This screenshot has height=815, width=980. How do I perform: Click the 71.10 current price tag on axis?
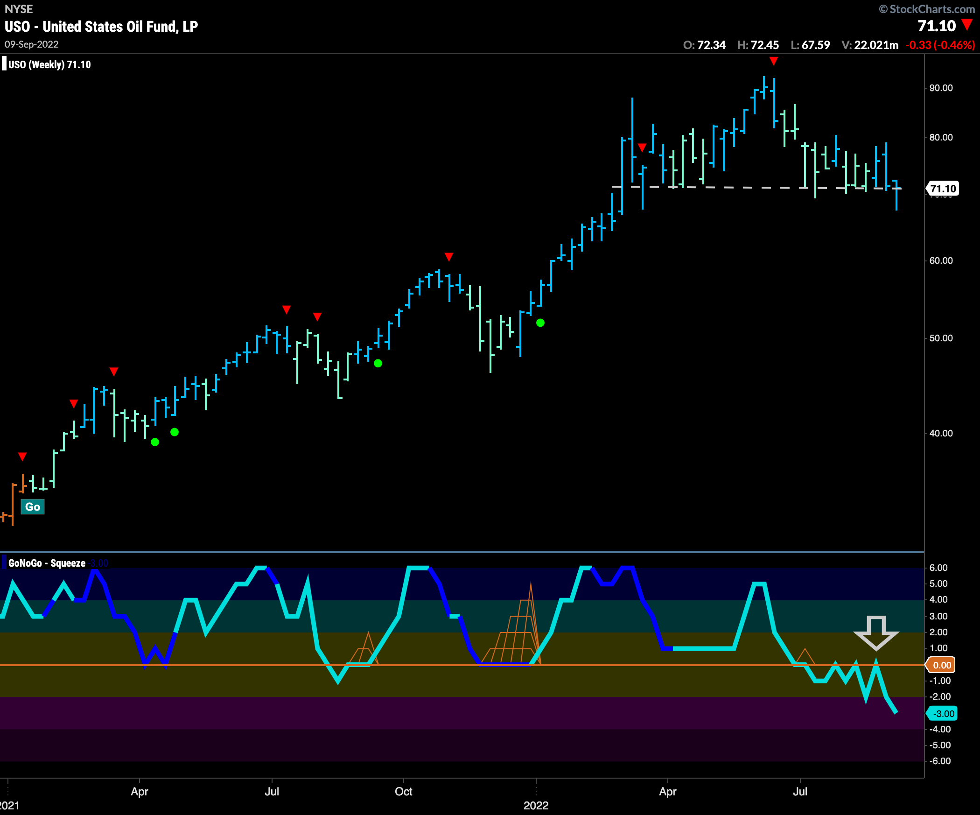click(943, 189)
